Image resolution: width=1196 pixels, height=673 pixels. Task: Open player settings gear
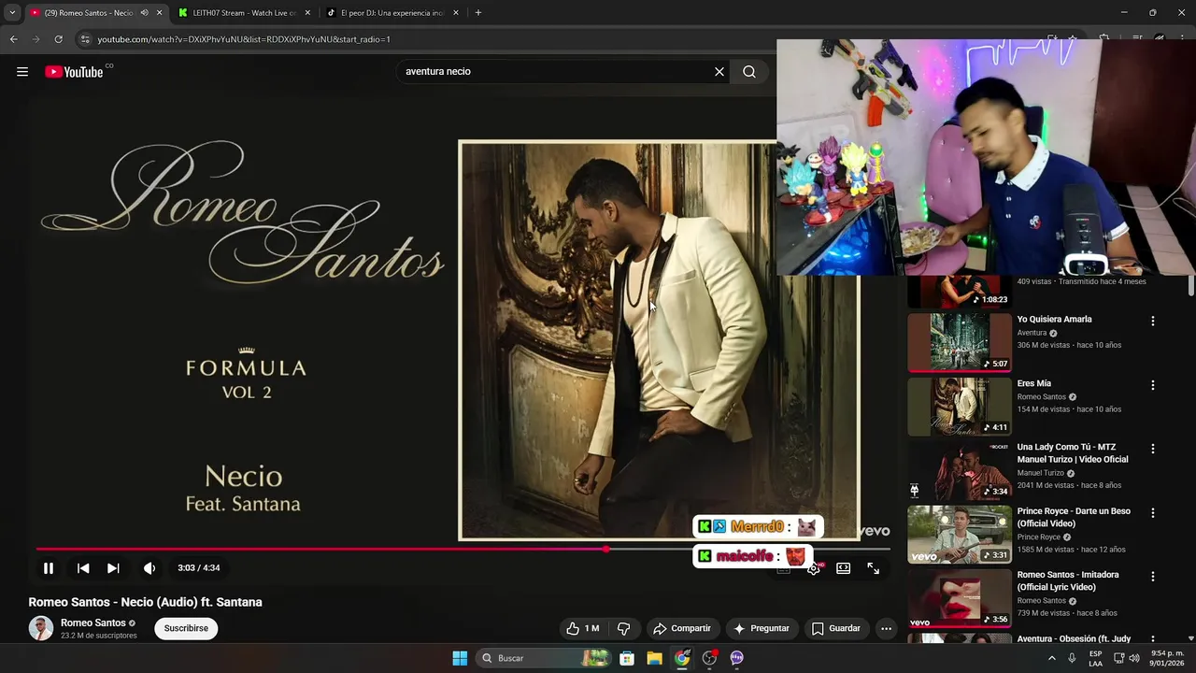pos(814,568)
